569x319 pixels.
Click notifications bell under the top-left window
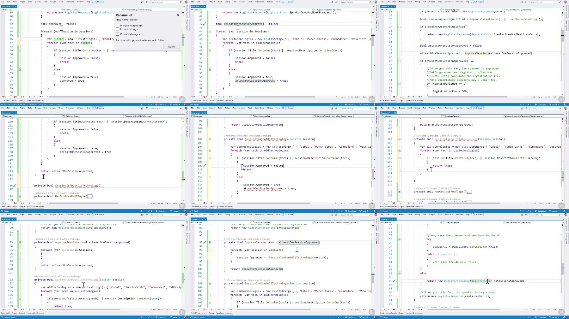click(186, 104)
